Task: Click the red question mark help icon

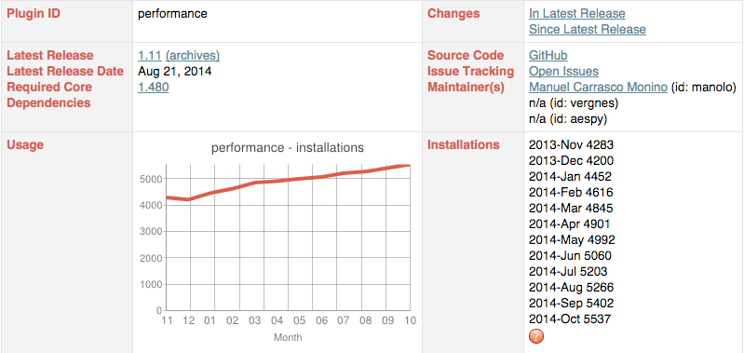Action: (536, 336)
